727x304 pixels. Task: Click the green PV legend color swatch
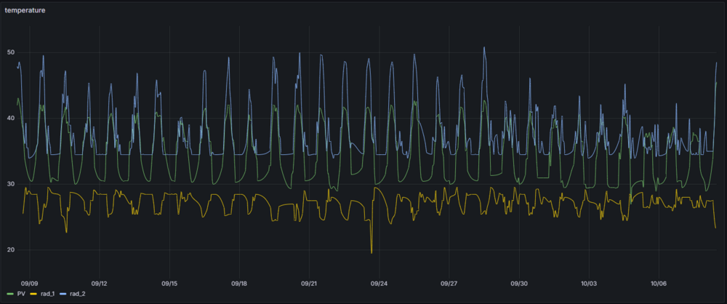tap(10, 295)
